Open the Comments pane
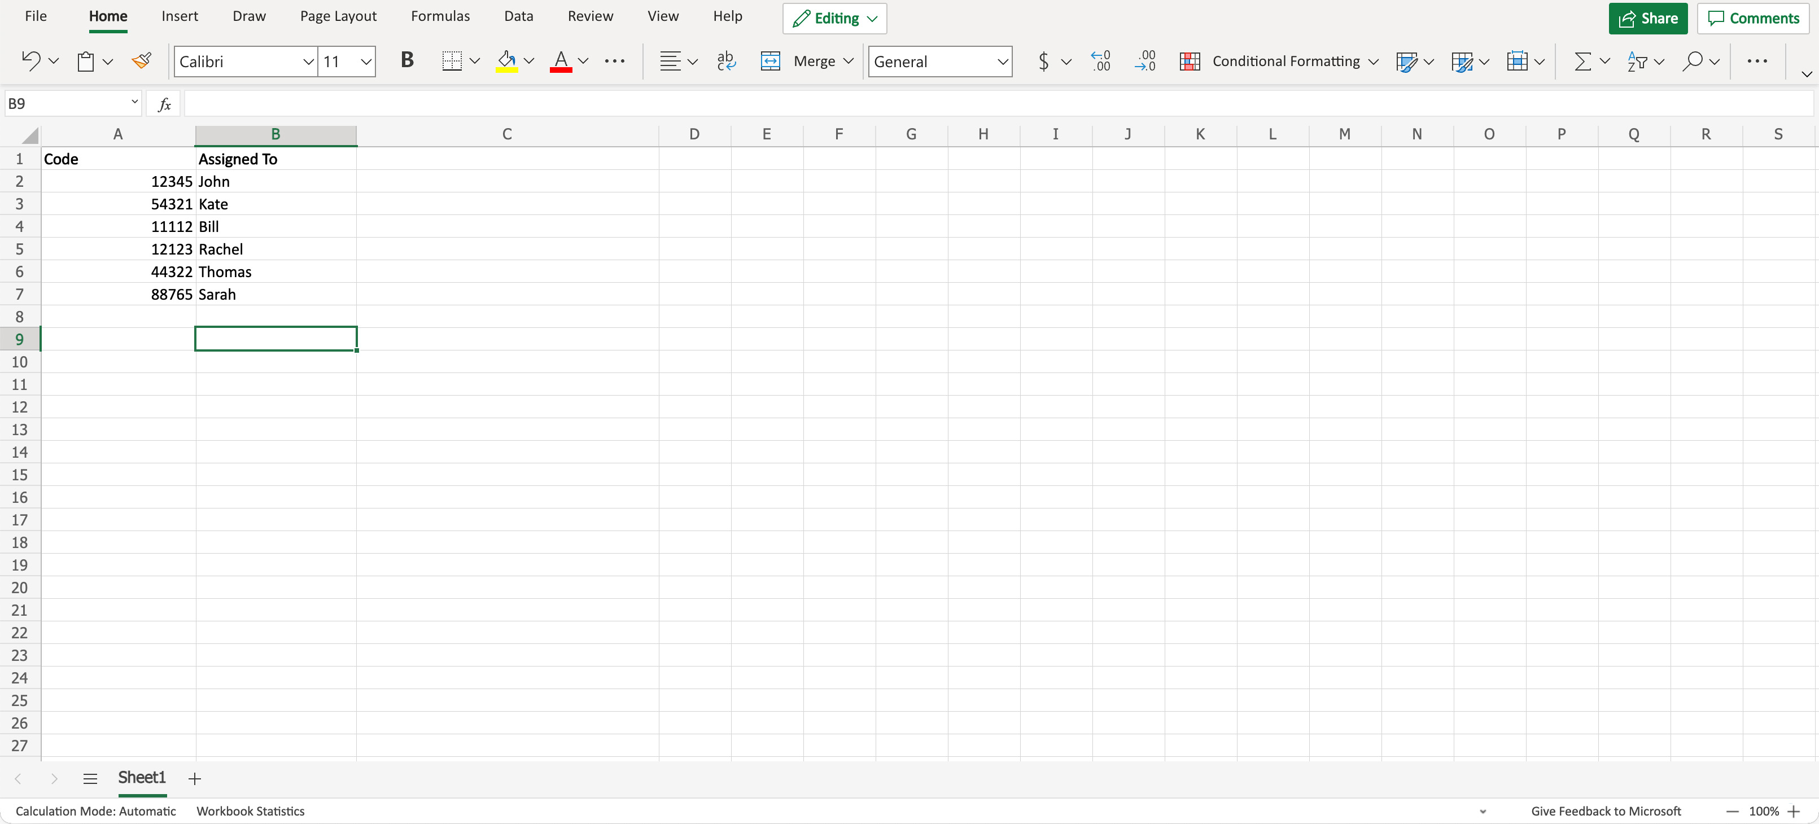 coord(1752,19)
